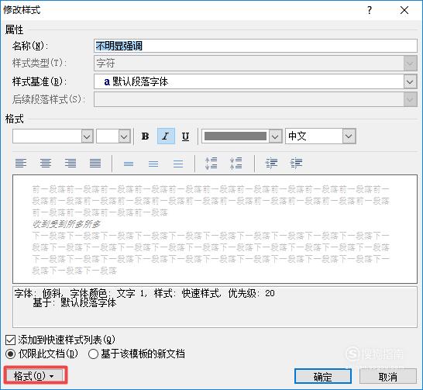Open the 中文 language dropdown
Image resolution: width=423 pixels, height=390 pixels.
click(x=349, y=136)
